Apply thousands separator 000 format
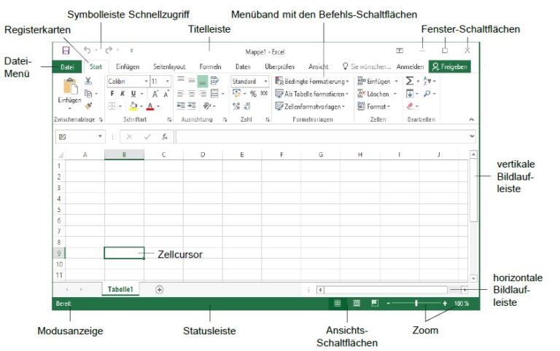 coord(264,93)
